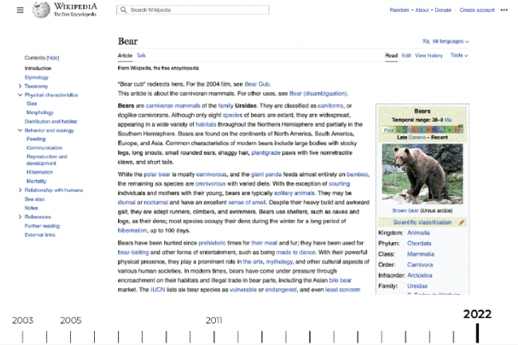Open the Animalia kingdom link
Viewport: 518px width, 345px height.
pyautogui.click(x=418, y=233)
